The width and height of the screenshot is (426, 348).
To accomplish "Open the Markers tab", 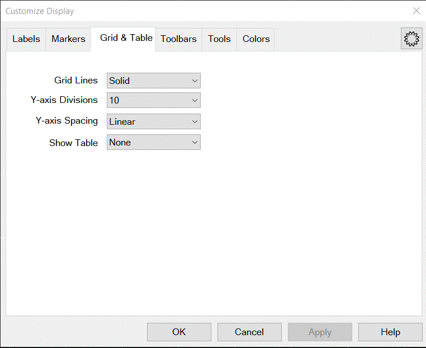I will (68, 39).
